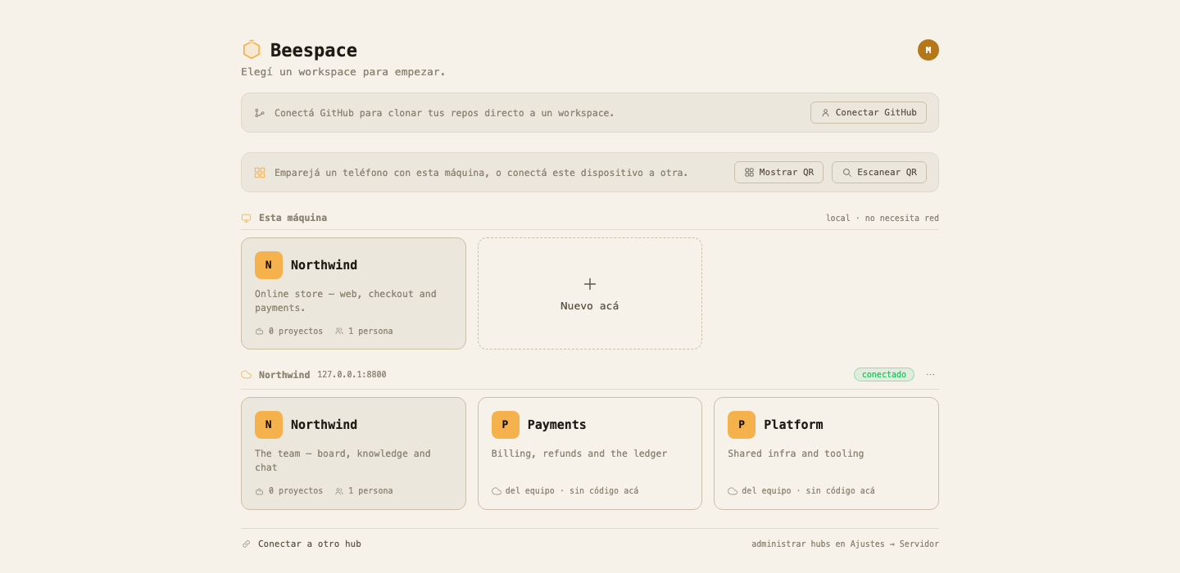Click 'Emparejá un teléfono' banner text

pyautogui.click(x=481, y=173)
